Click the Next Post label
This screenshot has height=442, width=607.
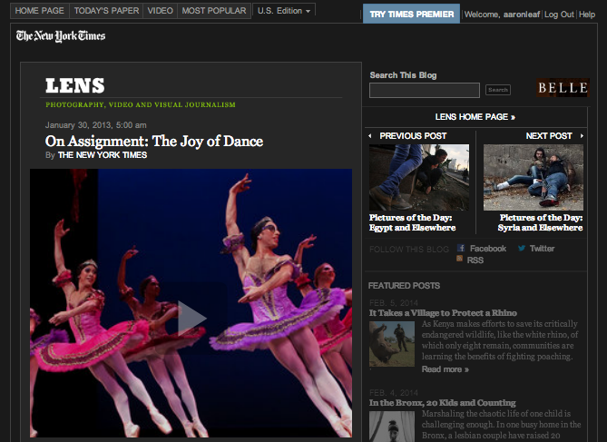pos(549,135)
